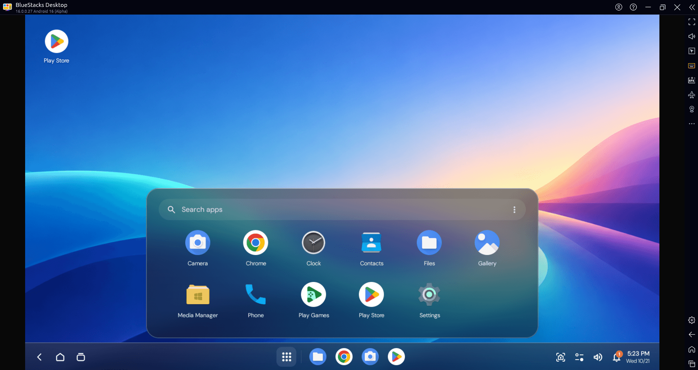Screen dimensions: 698x370
Task: Open quick settings toggles in taskbar
Action: tap(579, 357)
